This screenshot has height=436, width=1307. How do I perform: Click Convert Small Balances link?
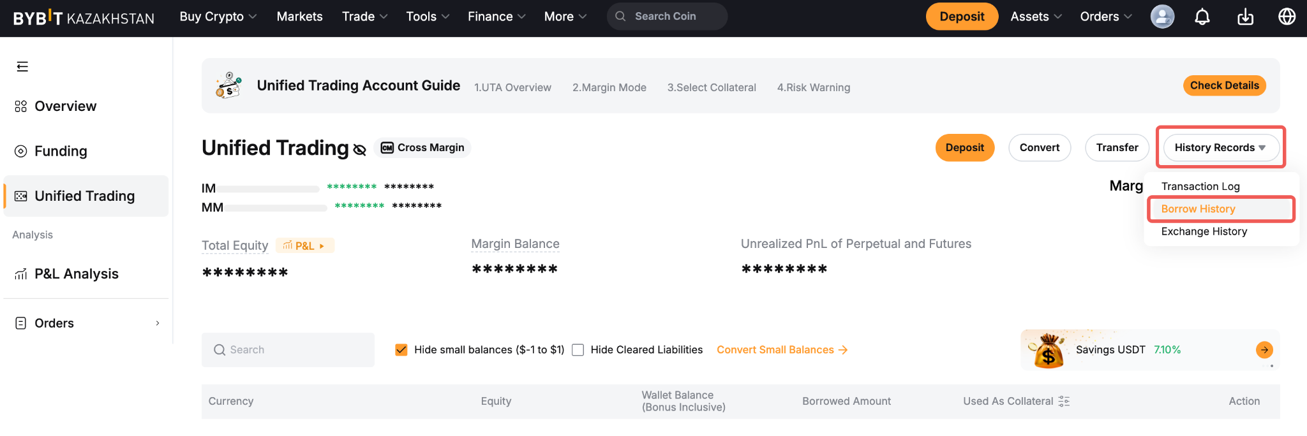pyautogui.click(x=782, y=350)
